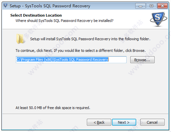Click the '50.0 MB of free disk space' notice
The height and width of the screenshot is (132, 171).
click(x=53, y=108)
